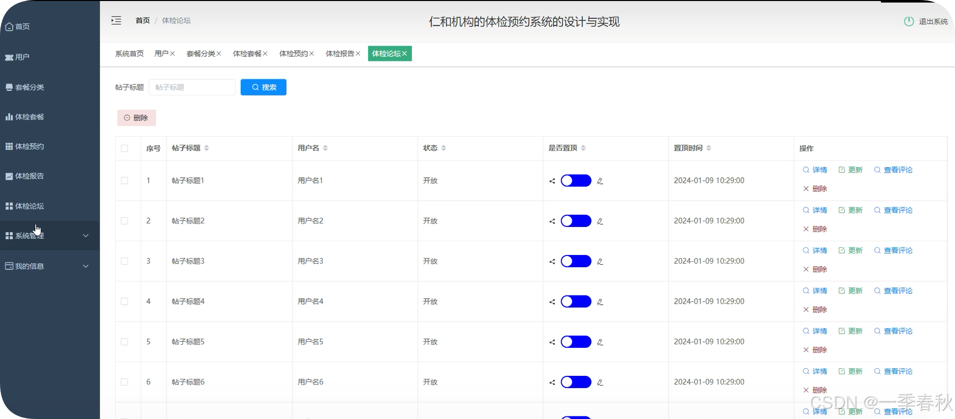Close the 体检报告 tab

(x=358, y=54)
